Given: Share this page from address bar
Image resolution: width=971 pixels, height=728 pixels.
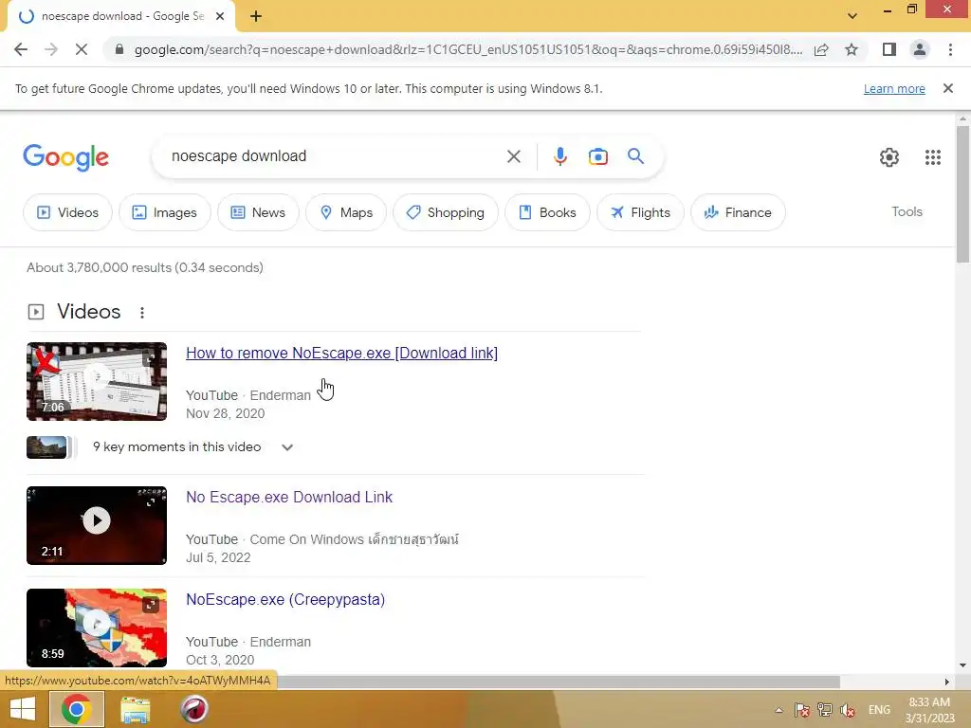Looking at the screenshot, I should tap(821, 49).
